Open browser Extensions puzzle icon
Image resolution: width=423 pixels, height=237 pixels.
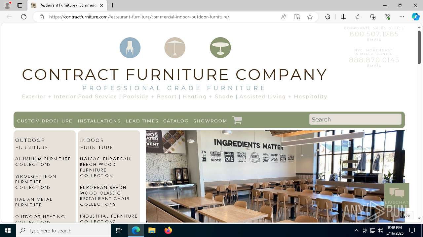point(327,17)
